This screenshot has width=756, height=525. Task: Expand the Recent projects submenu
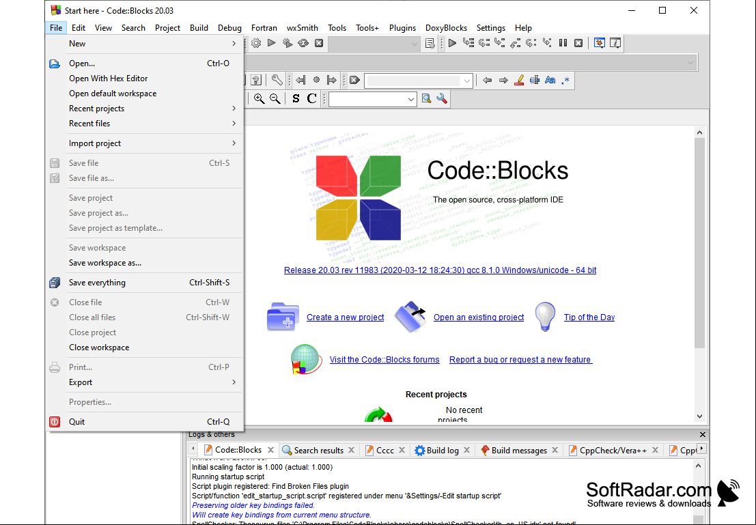pos(145,109)
